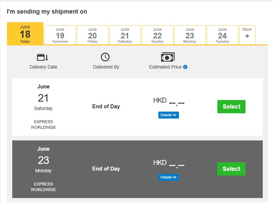Switch to the June 22 Sunday tab

pos(157,35)
